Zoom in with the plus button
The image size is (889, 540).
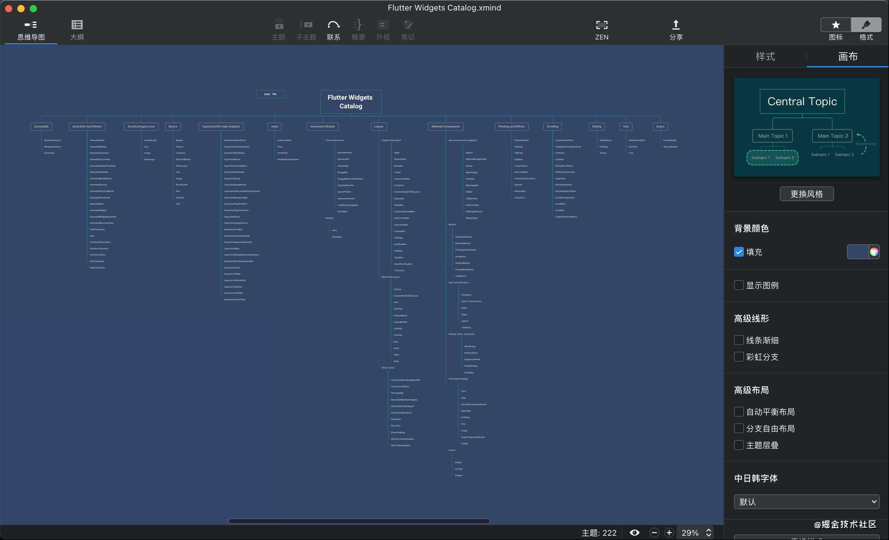tap(669, 532)
